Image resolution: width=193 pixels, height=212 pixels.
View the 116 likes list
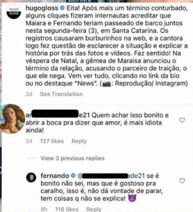(67, 209)
